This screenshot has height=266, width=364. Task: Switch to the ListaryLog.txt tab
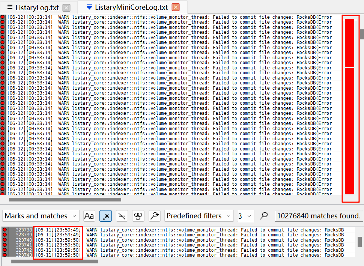click(x=33, y=8)
